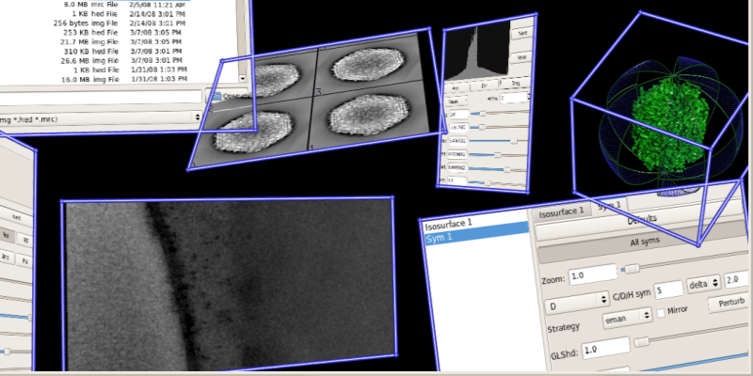The height and width of the screenshot is (376, 753).
Task: Open the delta dropdown
Action: click(x=703, y=284)
